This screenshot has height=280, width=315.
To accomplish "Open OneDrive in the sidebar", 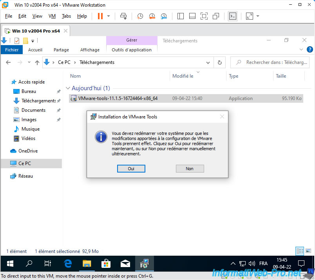I will coord(28,151).
